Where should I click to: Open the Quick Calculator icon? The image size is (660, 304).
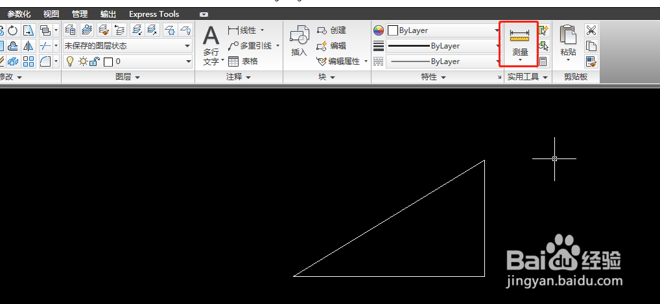point(543,61)
